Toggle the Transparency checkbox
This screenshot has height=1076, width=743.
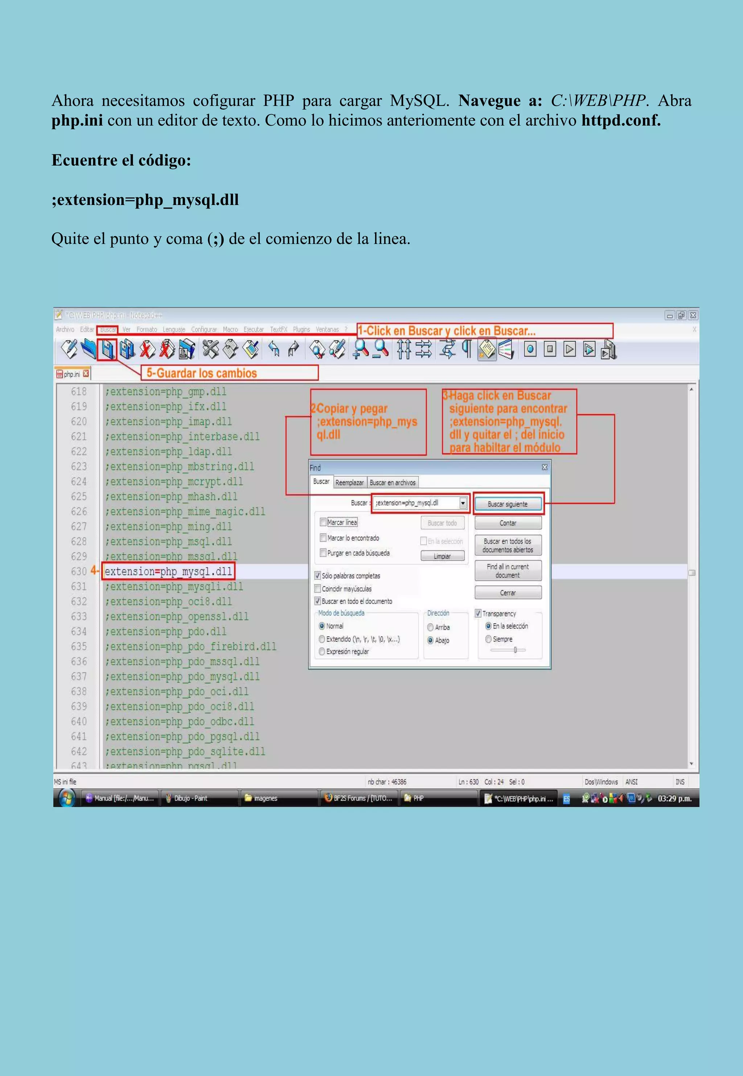tap(478, 613)
